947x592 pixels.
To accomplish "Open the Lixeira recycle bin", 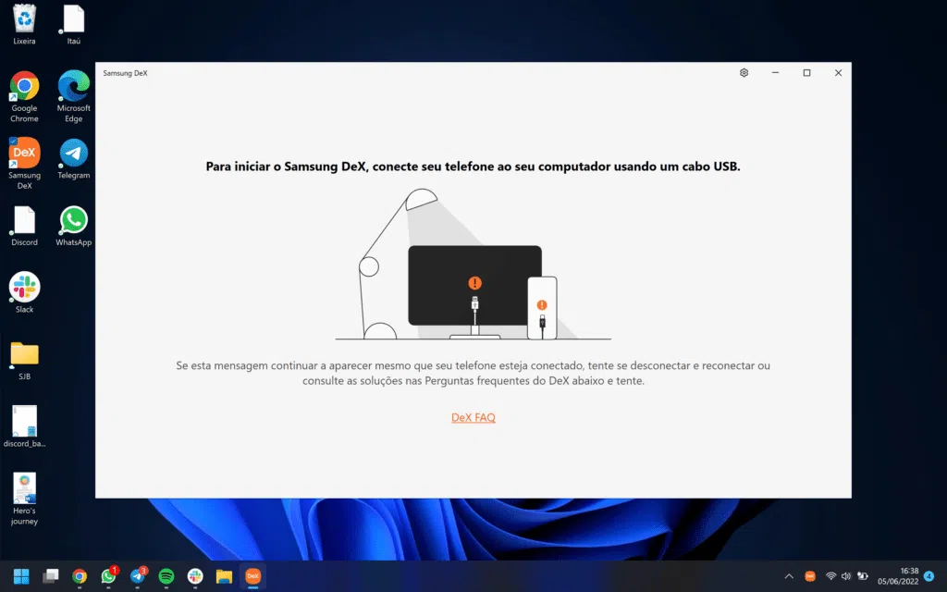I will 23,20.
